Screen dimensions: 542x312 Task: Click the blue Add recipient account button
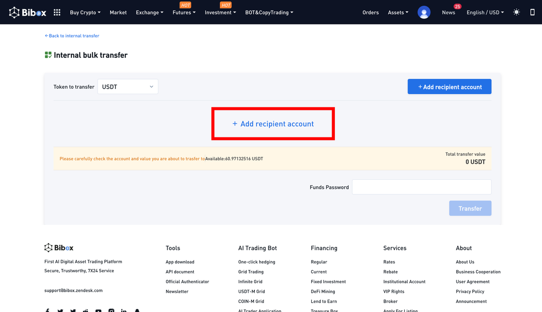449,87
